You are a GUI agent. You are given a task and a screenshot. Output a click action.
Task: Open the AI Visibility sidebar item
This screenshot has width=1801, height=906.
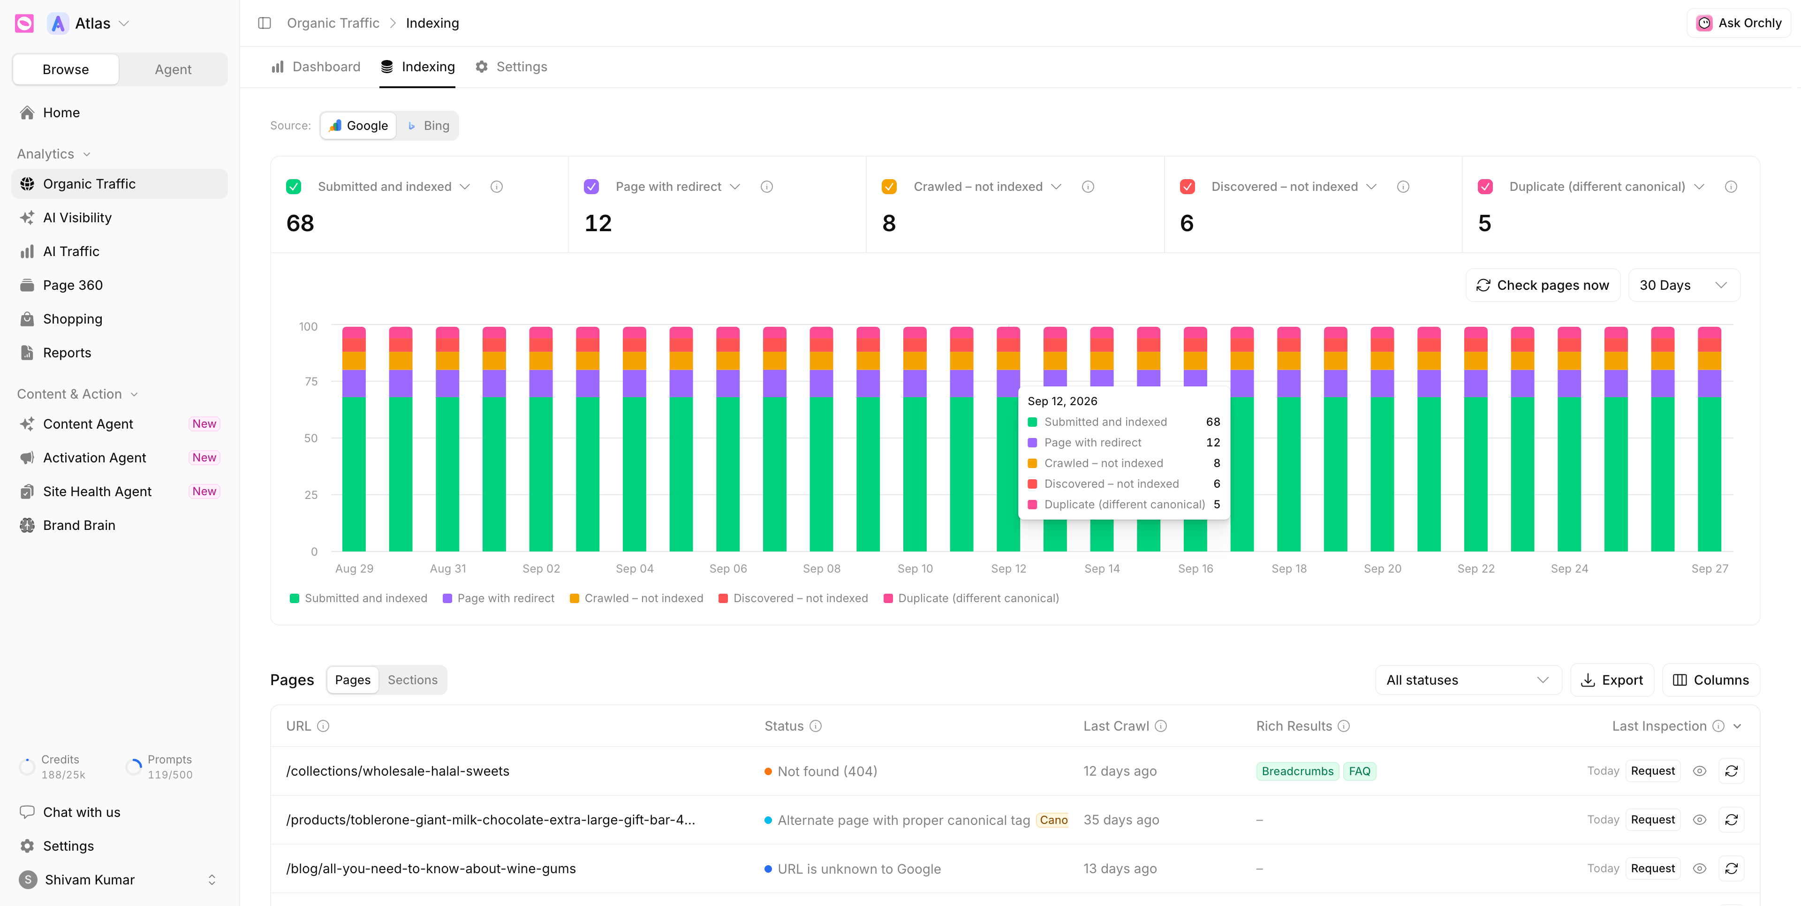click(x=120, y=218)
